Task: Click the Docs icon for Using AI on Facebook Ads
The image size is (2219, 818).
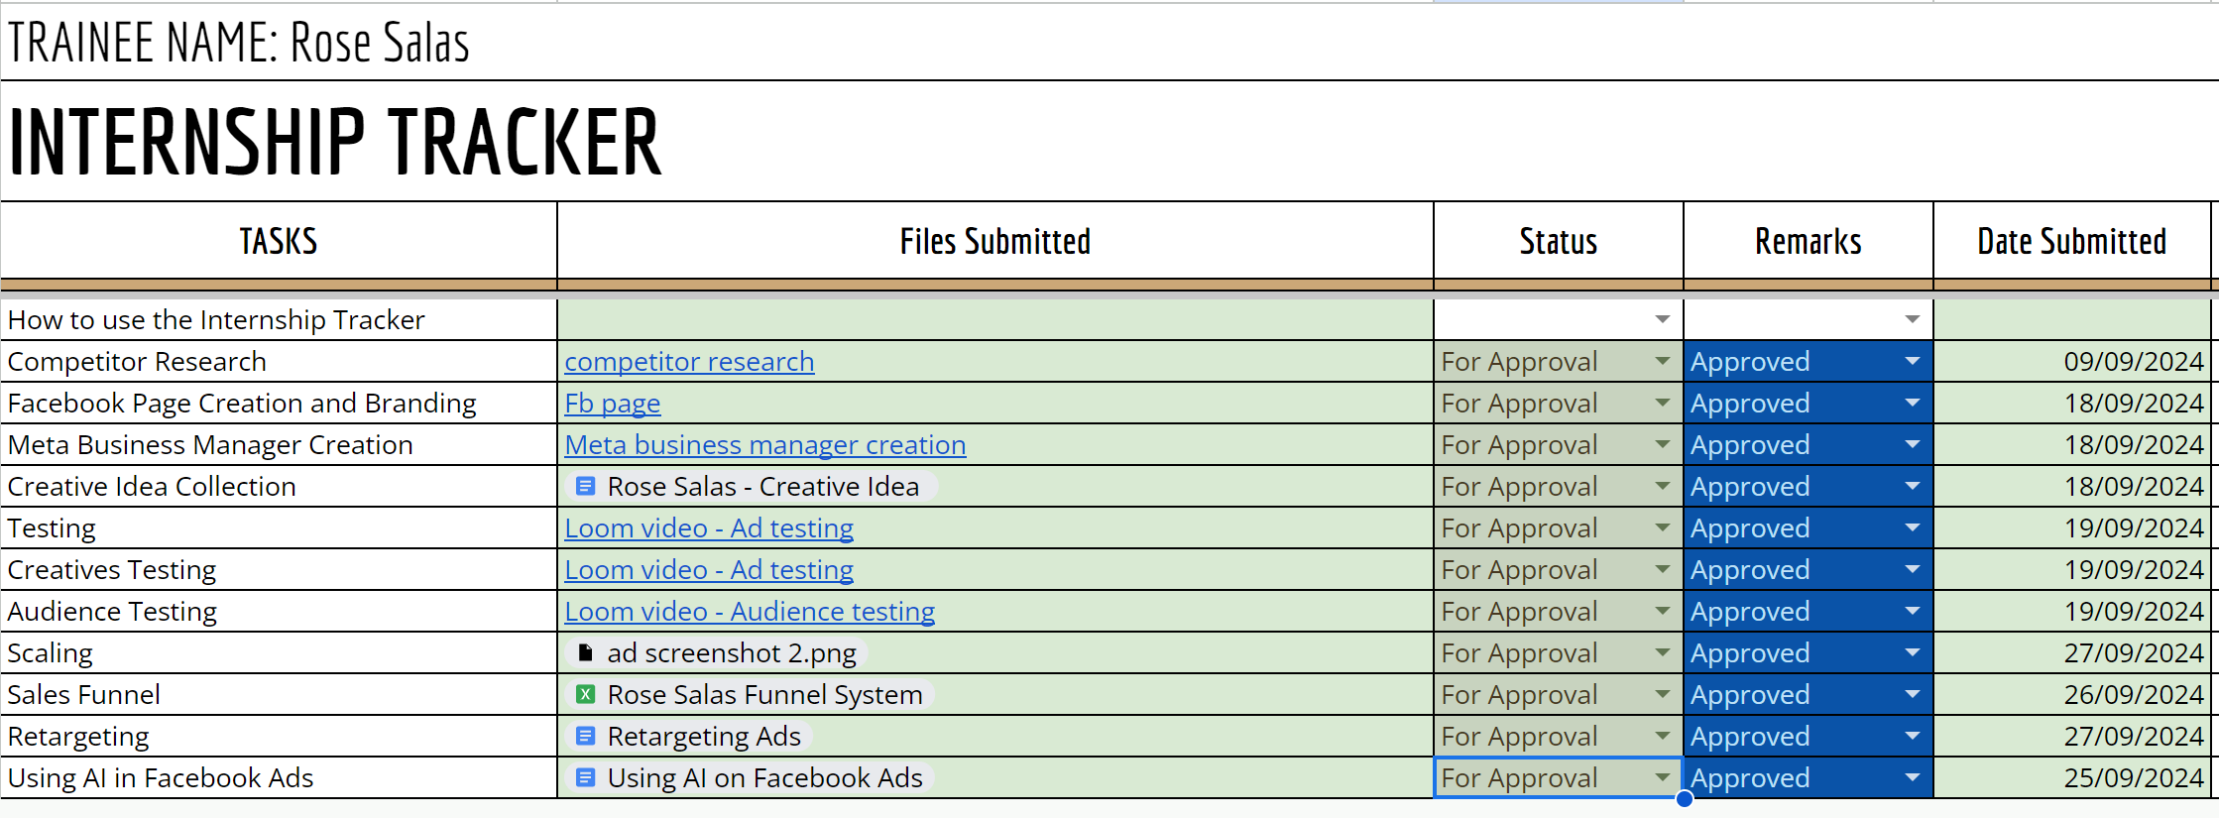Action: [x=586, y=778]
